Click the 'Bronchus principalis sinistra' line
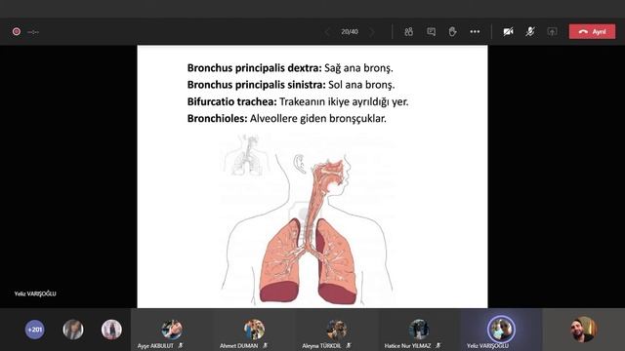 pos(291,85)
